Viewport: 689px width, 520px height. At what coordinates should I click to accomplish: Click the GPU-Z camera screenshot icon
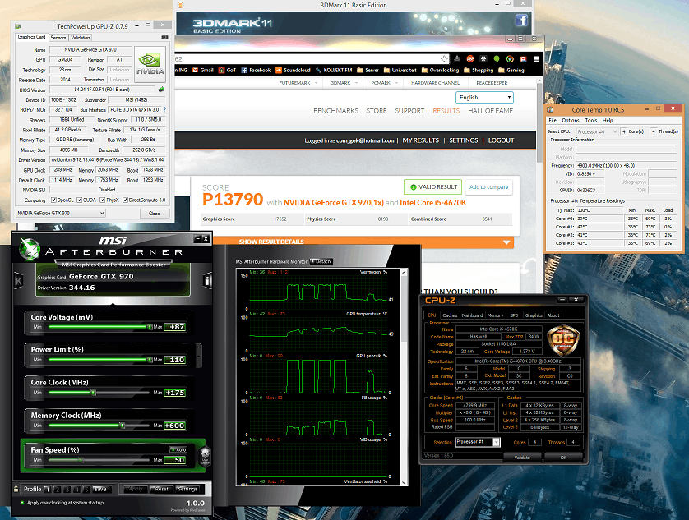[x=164, y=37]
